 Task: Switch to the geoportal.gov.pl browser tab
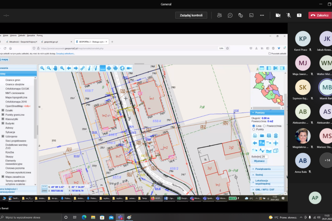[x=56, y=42]
